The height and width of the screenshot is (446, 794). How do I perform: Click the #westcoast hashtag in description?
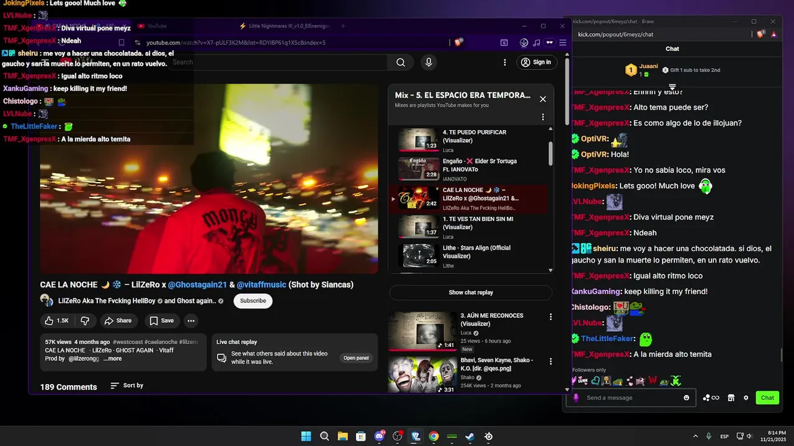point(129,342)
